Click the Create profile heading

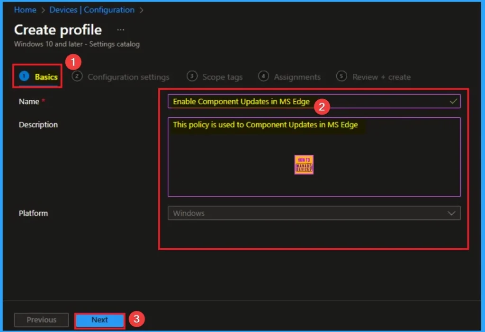coord(58,30)
